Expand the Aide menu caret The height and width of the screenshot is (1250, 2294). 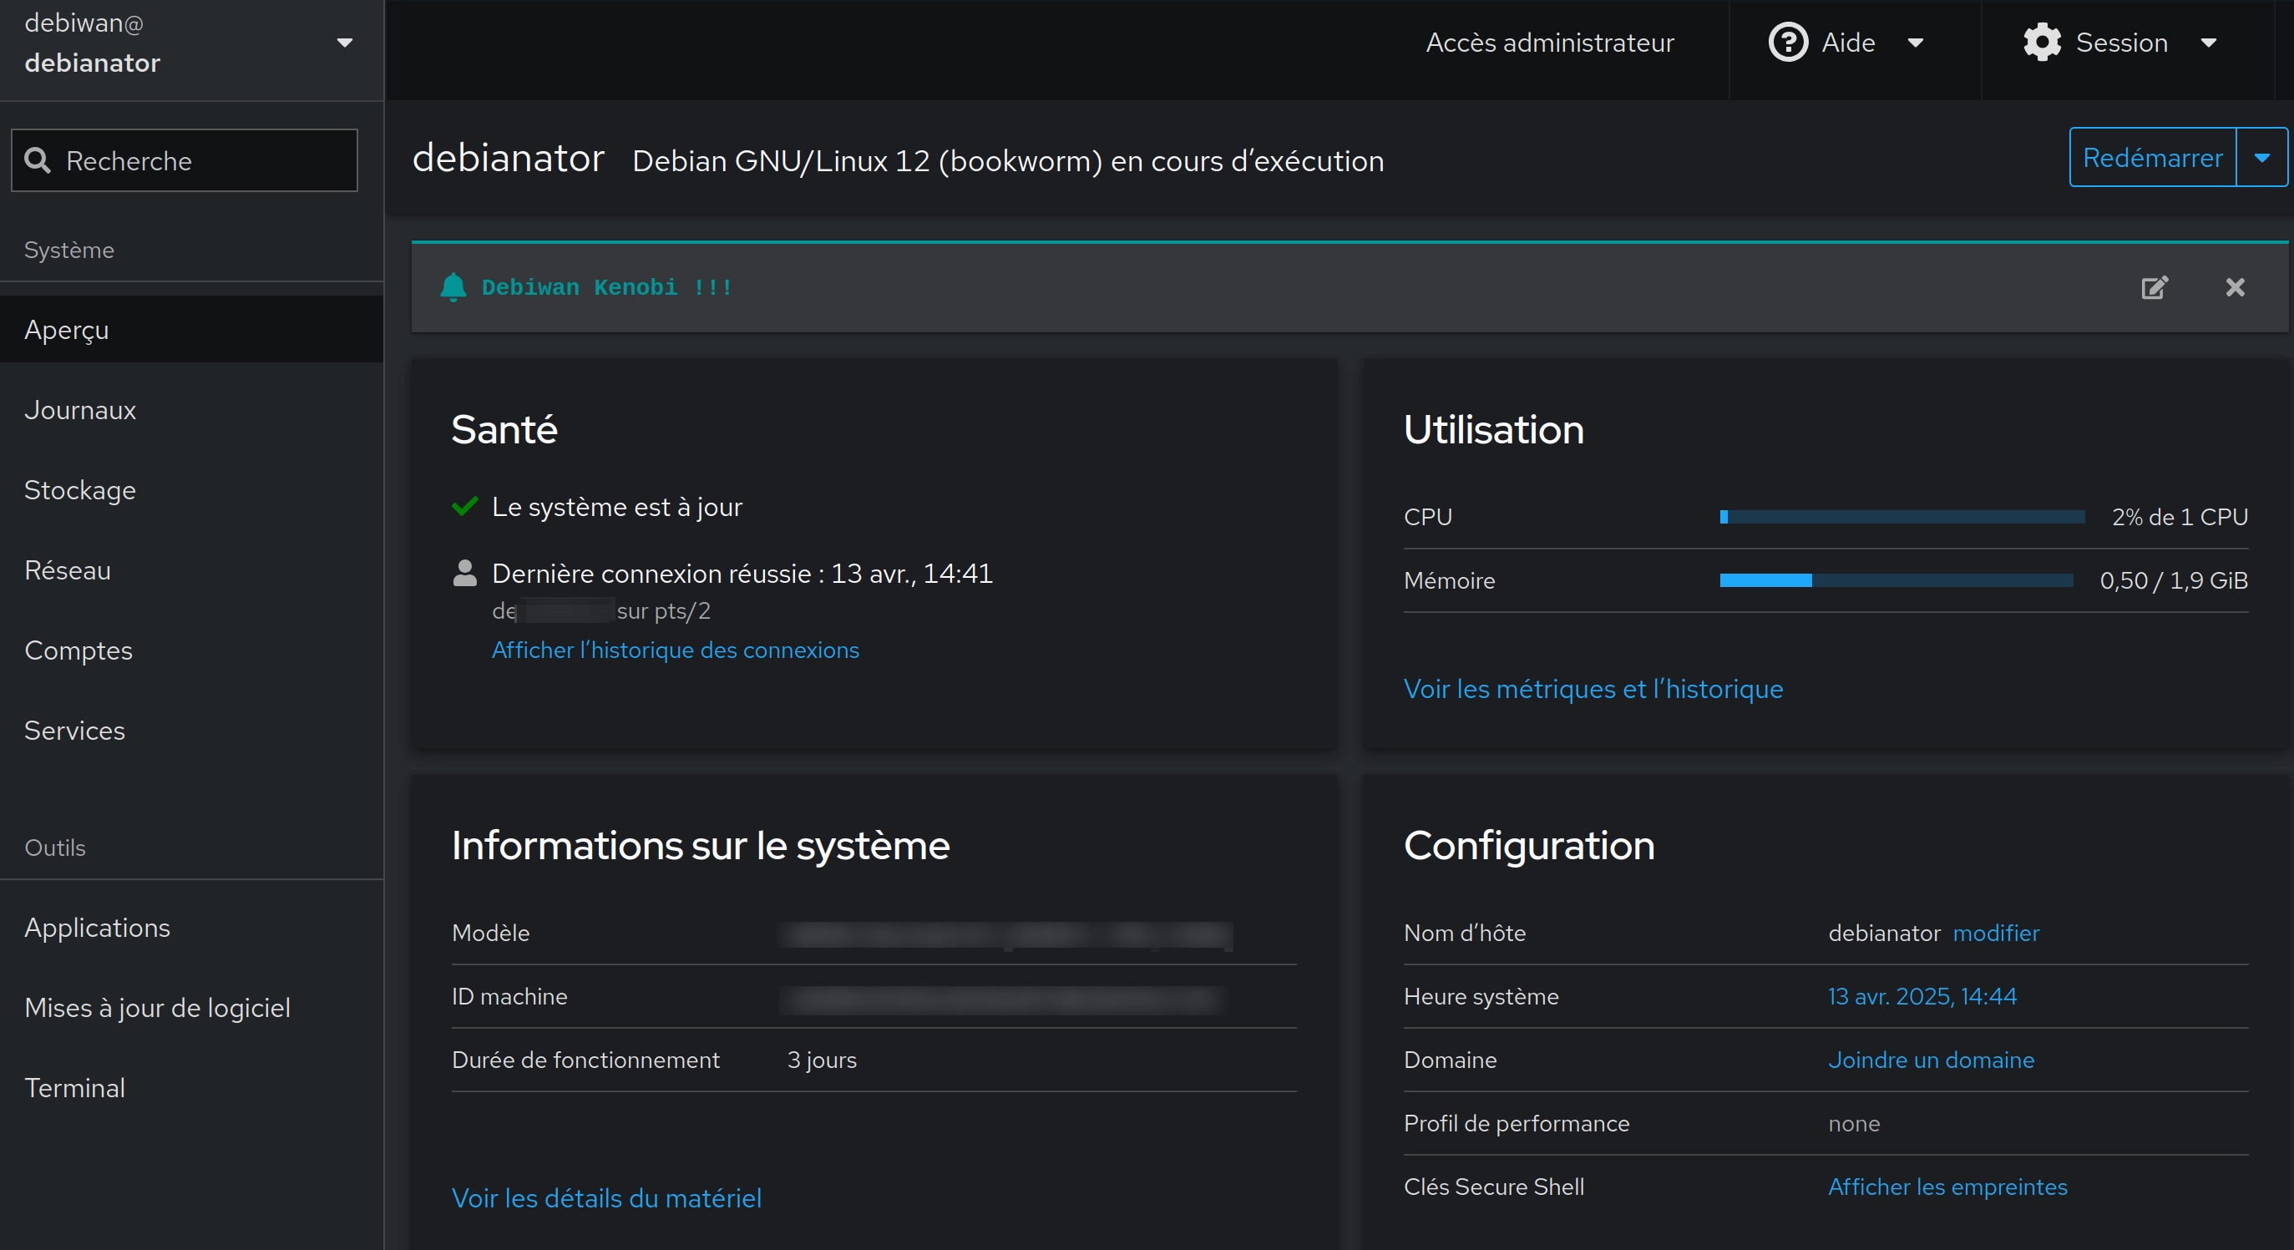point(1916,43)
